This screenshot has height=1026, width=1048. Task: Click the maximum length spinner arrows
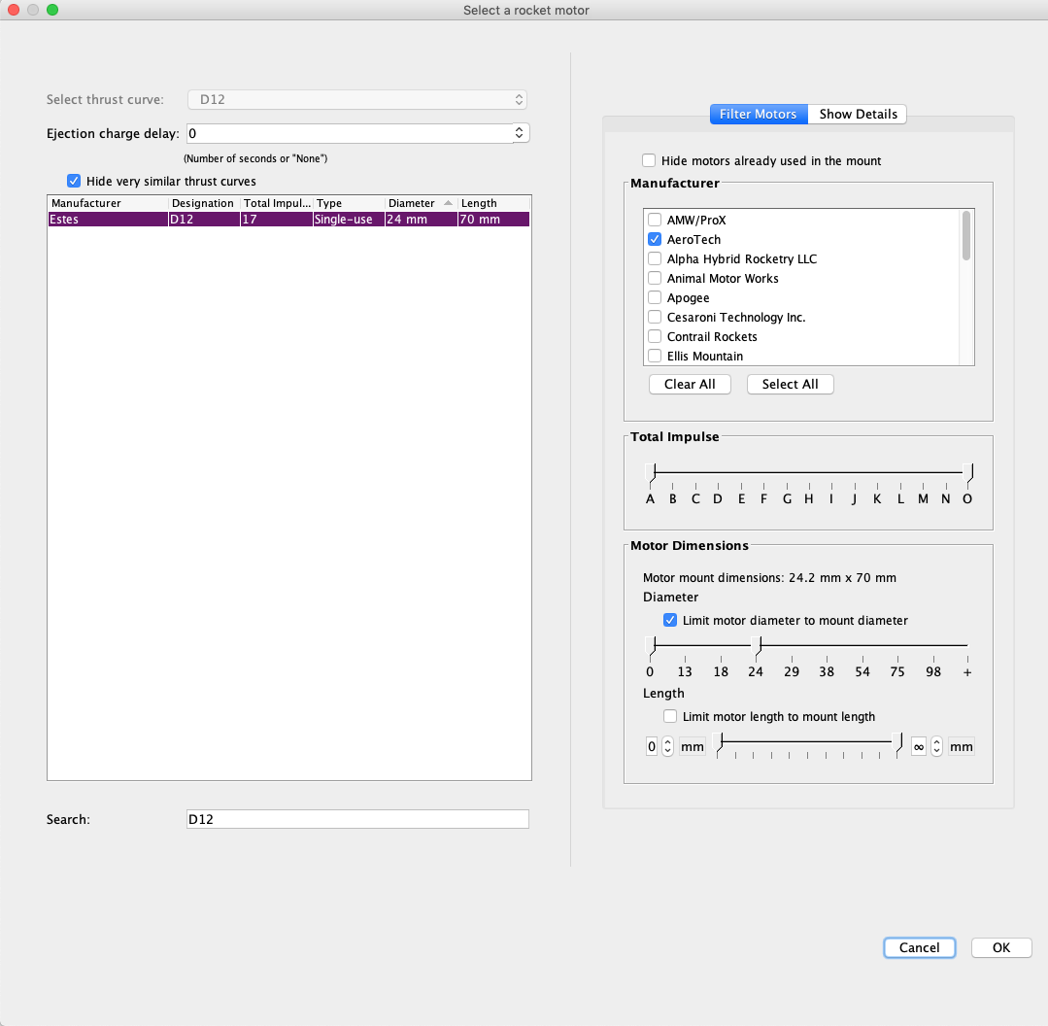point(935,746)
